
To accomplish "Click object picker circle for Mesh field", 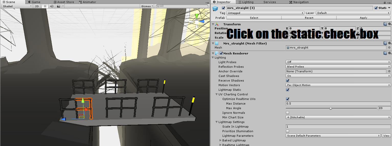I will [x=389, y=48].
